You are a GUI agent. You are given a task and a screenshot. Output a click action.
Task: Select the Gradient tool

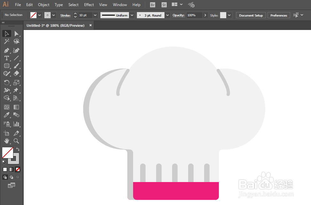click(x=16, y=107)
